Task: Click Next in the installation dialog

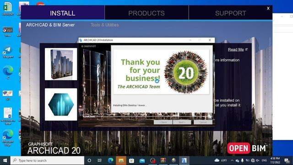Action: [x=182, y=122]
